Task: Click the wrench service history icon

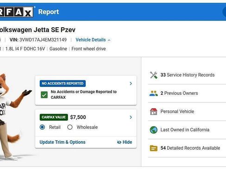Action: [154, 75]
